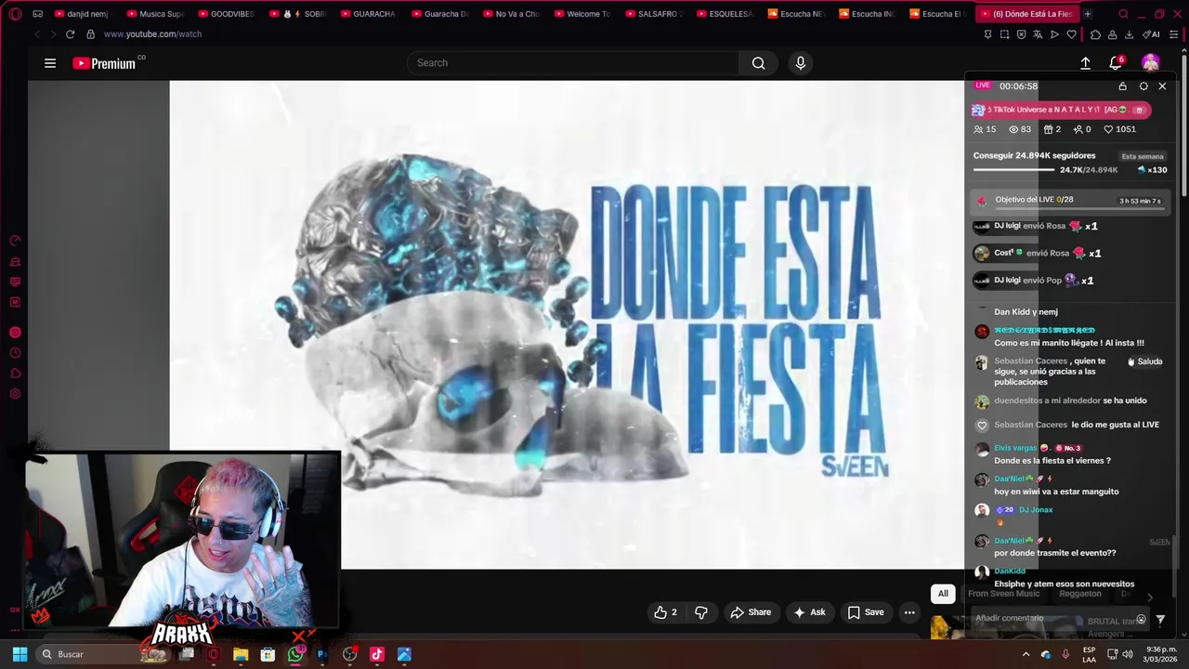Switch to 'GUARACHA' browser tab

click(x=368, y=14)
